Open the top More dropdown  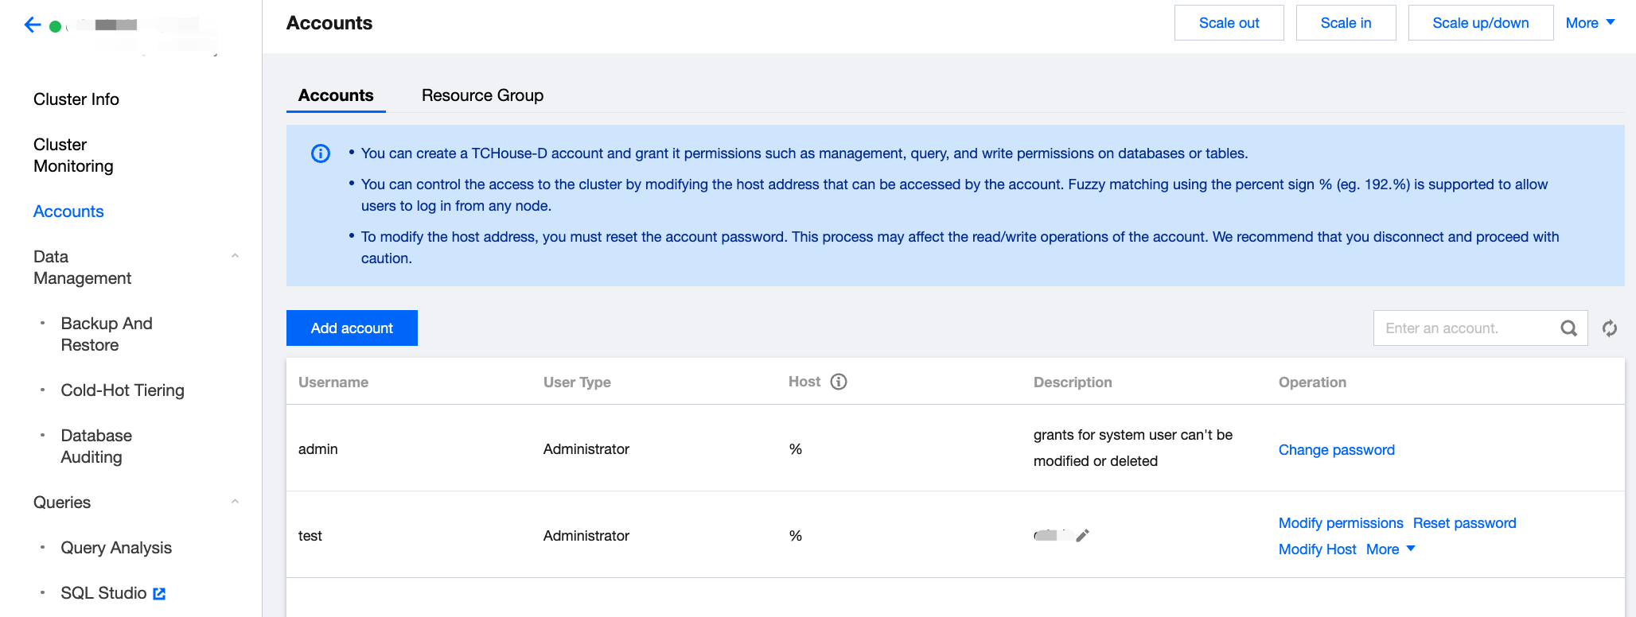pos(1590,23)
